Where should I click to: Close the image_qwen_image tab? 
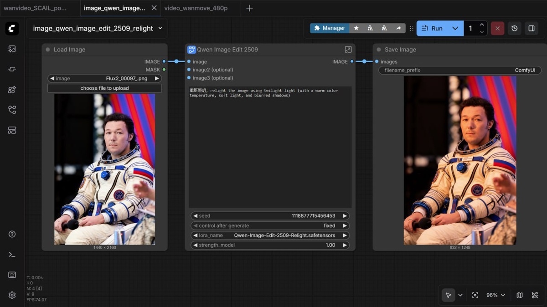[x=154, y=8]
